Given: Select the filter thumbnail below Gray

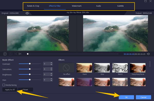Looking at the screenshot, I should click(102, 82).
